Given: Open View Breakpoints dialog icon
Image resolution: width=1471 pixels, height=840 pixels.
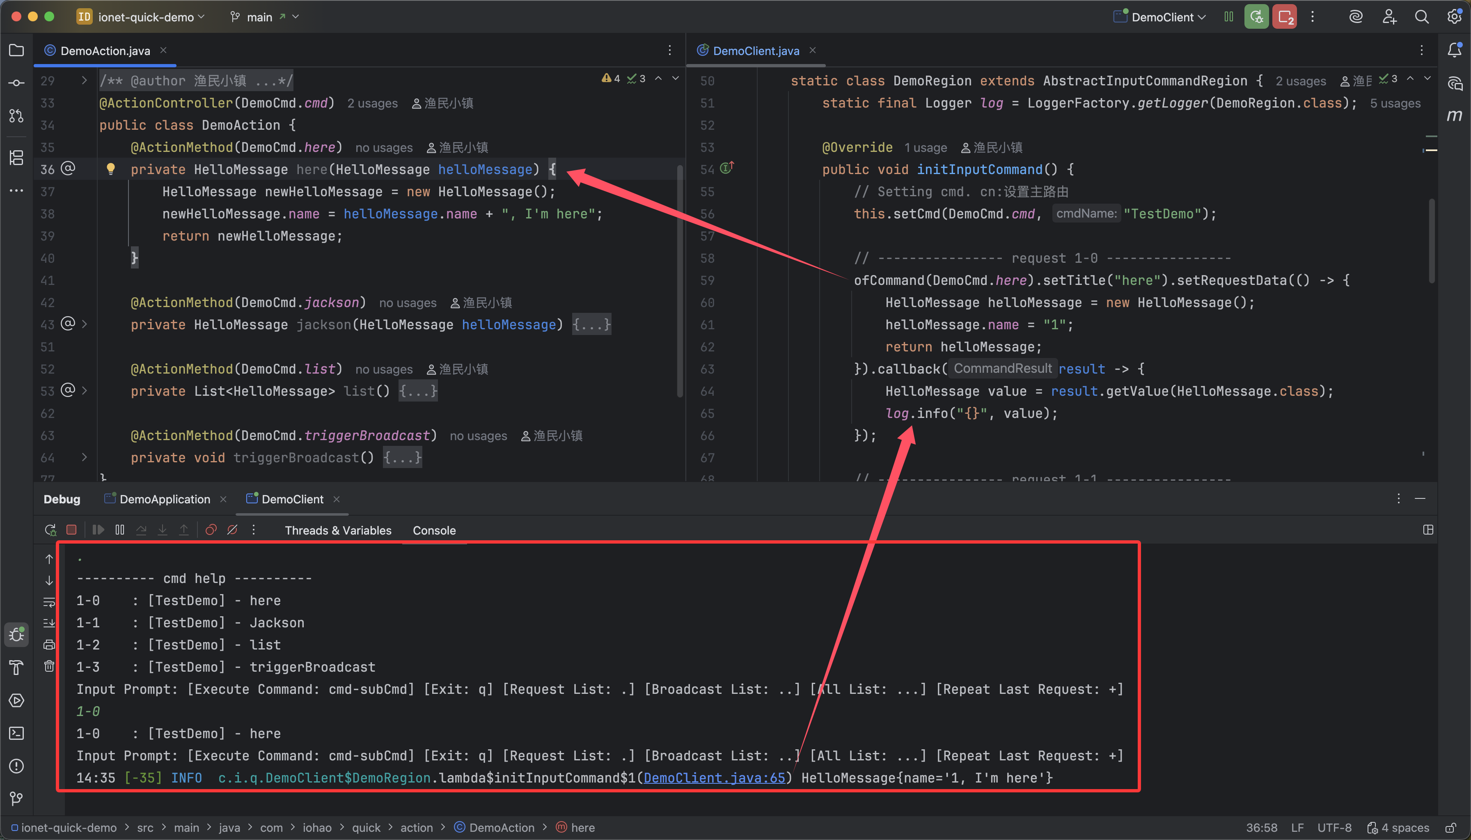Looking at the screenshot, I should 211,530.
